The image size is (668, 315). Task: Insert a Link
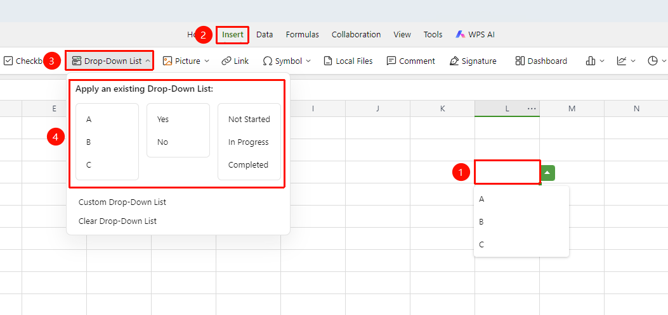click(235, 61)
